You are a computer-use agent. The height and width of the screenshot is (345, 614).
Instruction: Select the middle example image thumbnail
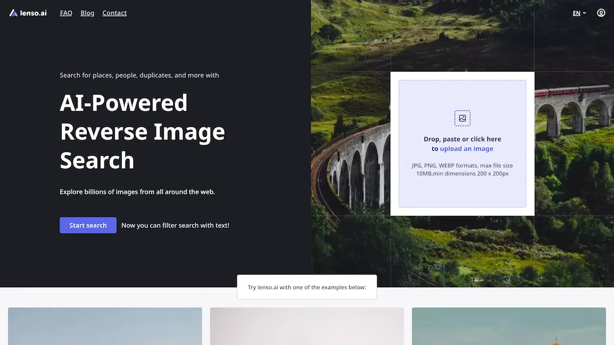(307, 326)
